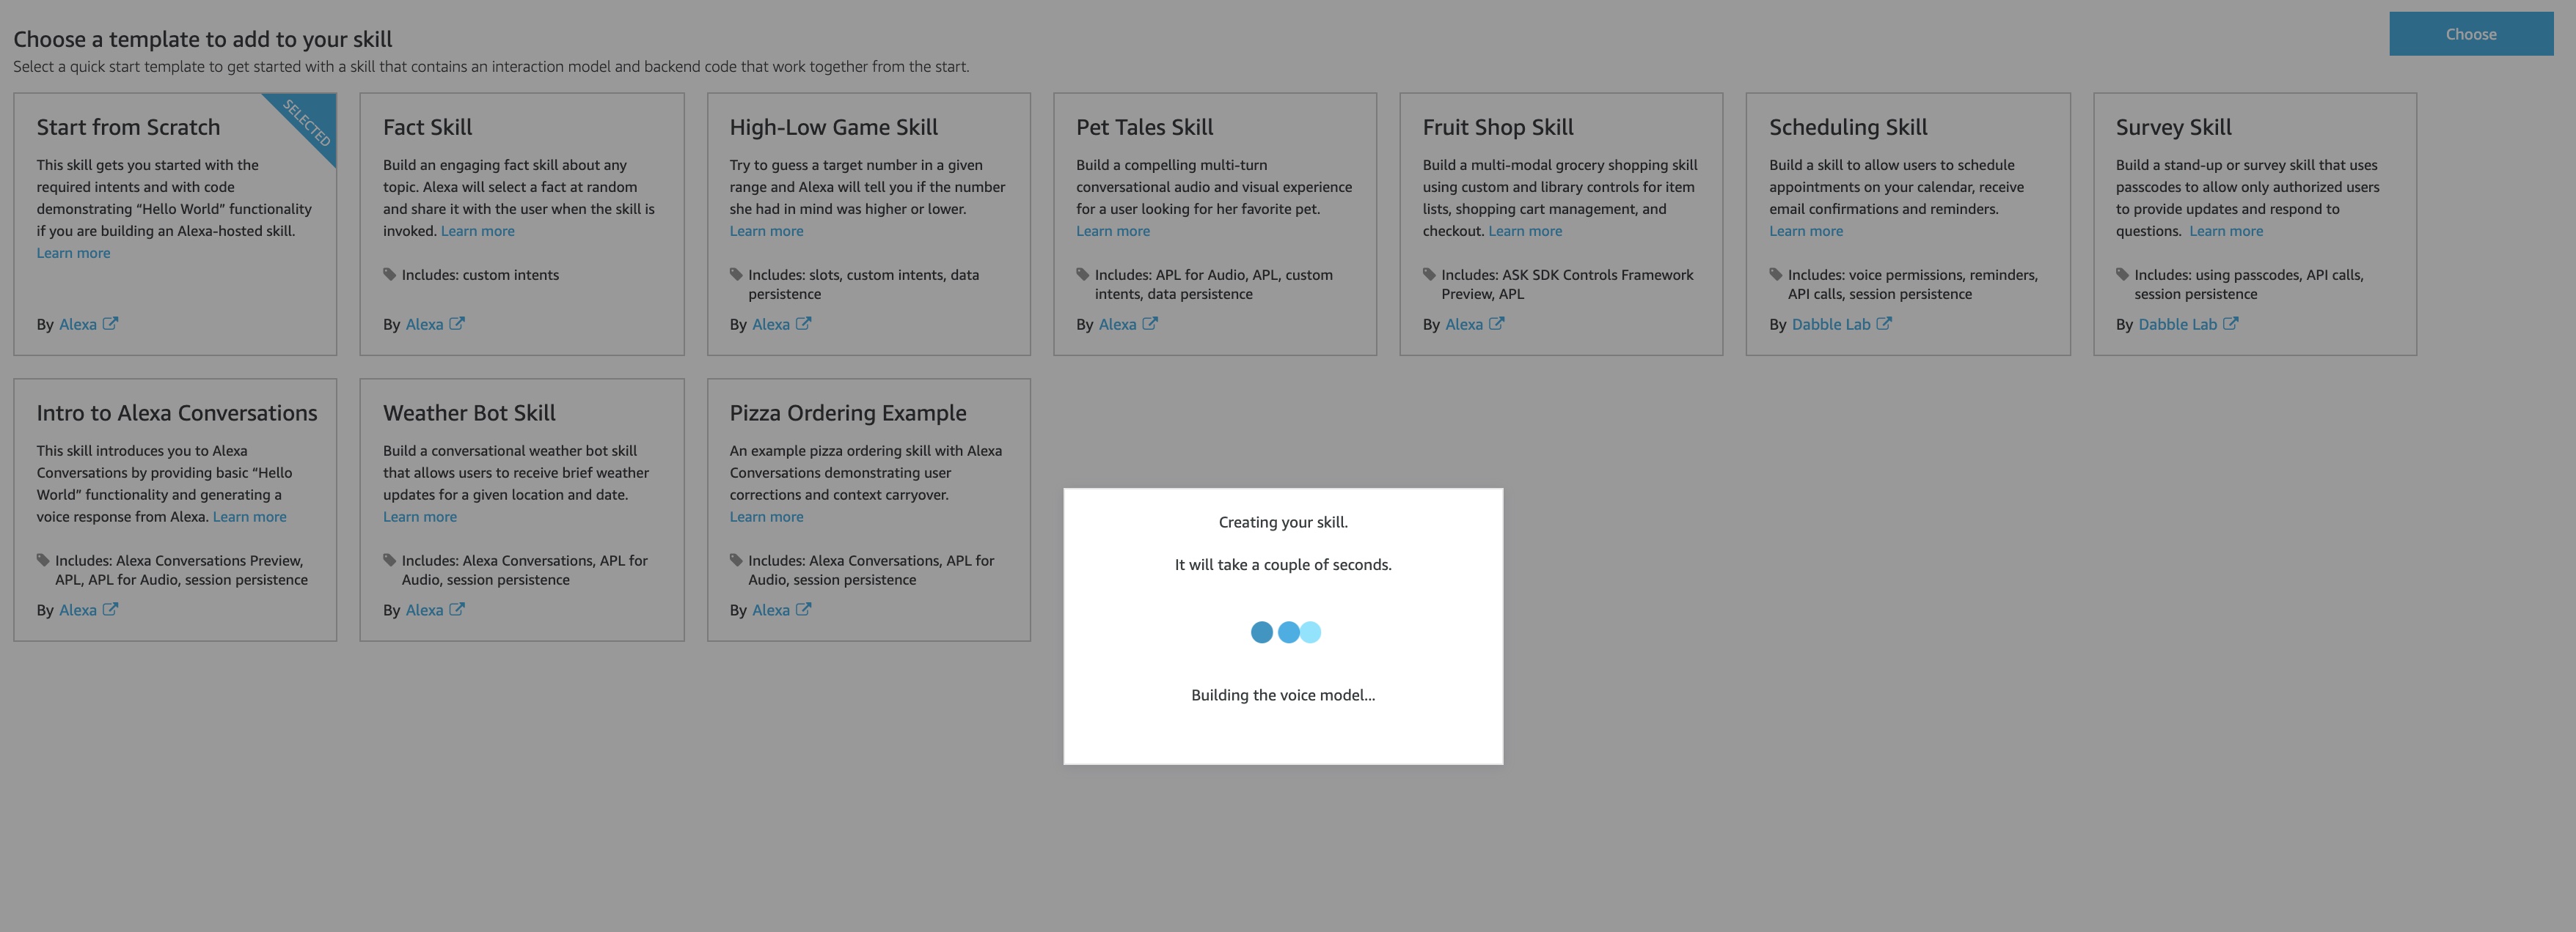Viewport: 2576px width, 932px height.
Task: Open Learn more in Scheduling Skill card
Action: click(x=1805, y=232)
